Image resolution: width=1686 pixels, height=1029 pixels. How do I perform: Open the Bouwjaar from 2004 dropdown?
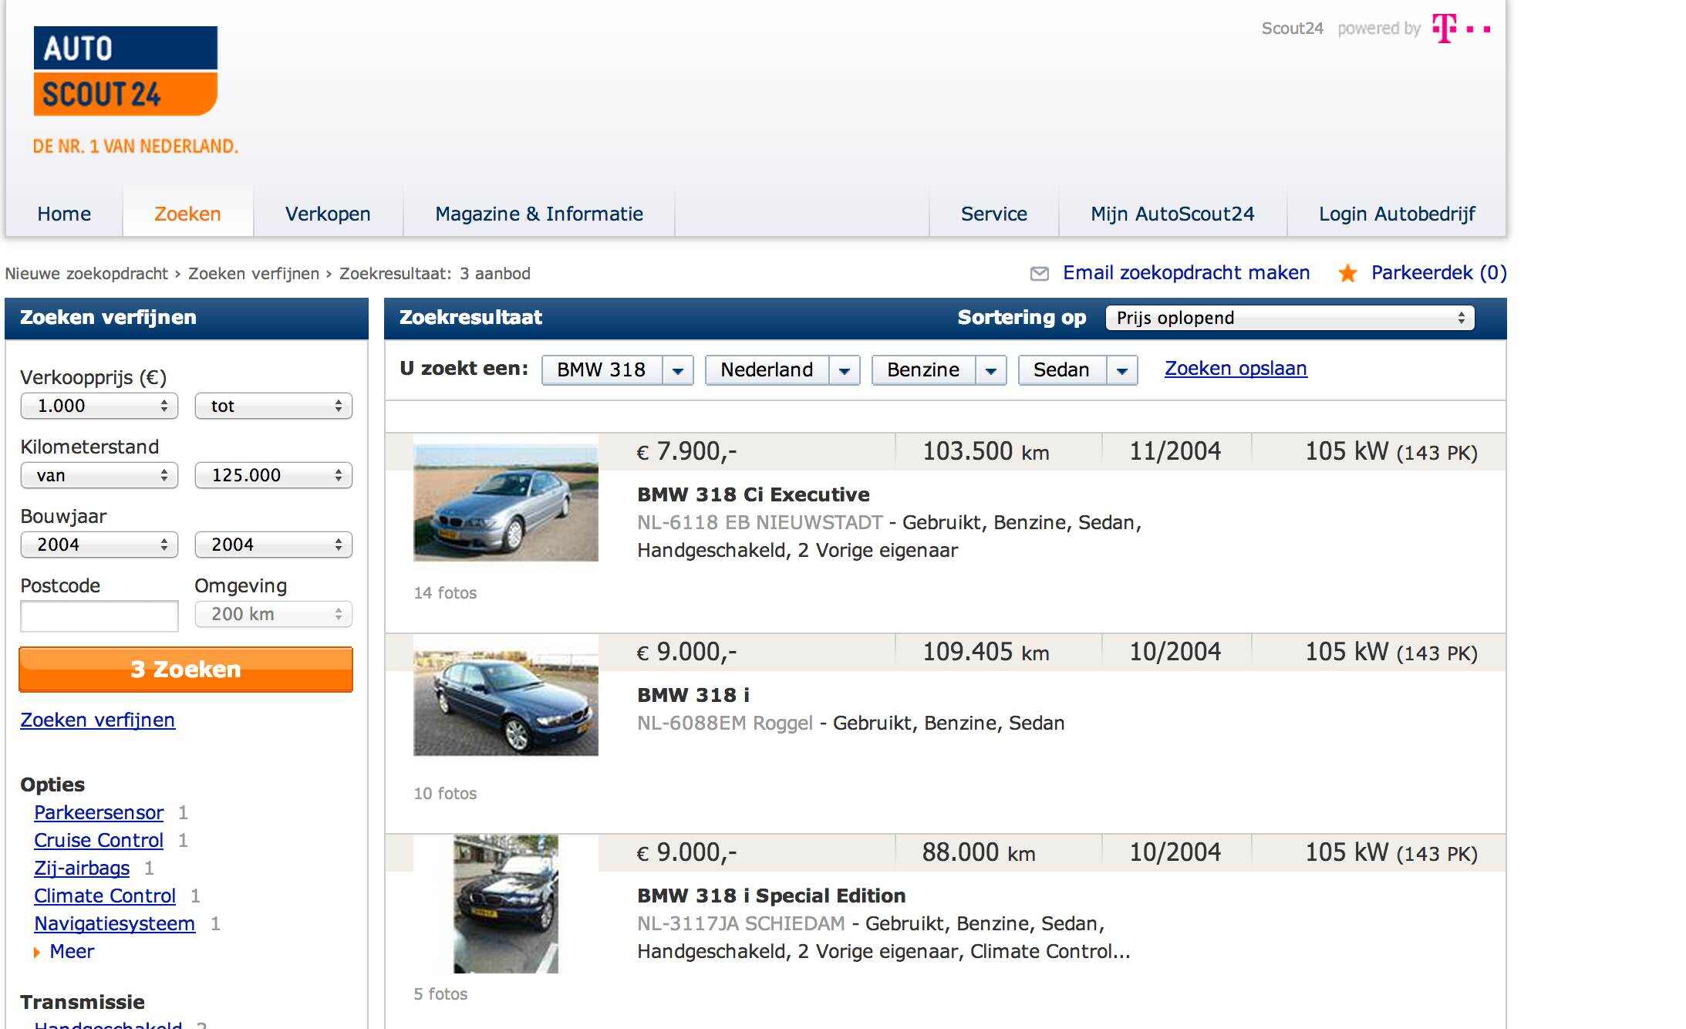click(x=99, y=545)
